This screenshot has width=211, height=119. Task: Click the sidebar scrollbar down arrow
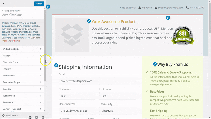coord(45,110)
